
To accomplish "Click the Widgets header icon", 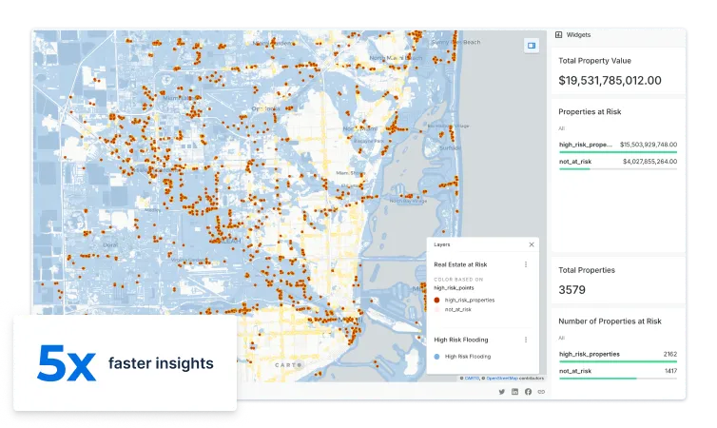I will click(558, 34).
